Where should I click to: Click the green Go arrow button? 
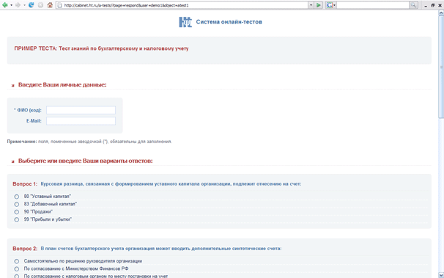(x=319, y=5)
